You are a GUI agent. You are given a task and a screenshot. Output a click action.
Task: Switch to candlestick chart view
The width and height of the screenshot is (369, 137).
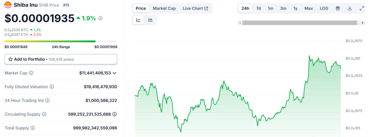coord(150,20)
